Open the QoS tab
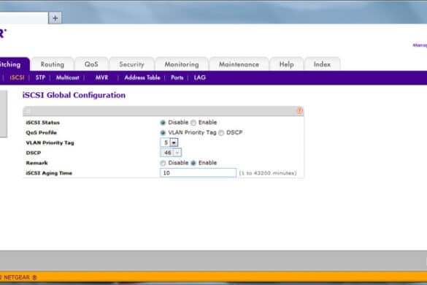Screen dimensions: 427x285 coord(91,64)
